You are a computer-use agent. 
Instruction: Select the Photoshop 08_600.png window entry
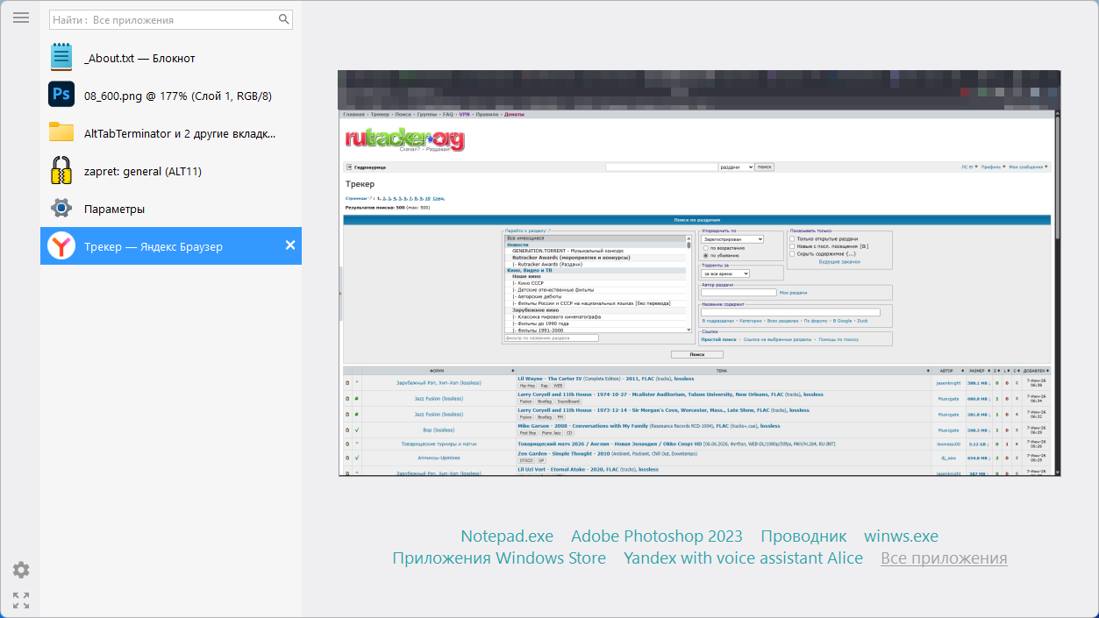pos(171,96)
